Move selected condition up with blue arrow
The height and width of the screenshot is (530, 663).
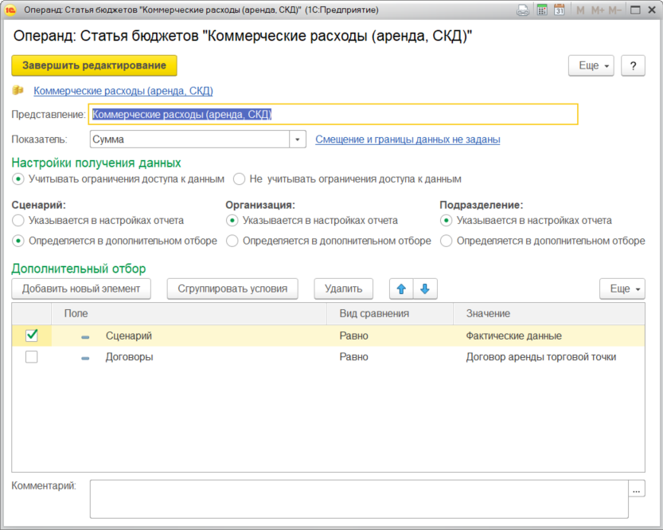click(x=401, y=289)
